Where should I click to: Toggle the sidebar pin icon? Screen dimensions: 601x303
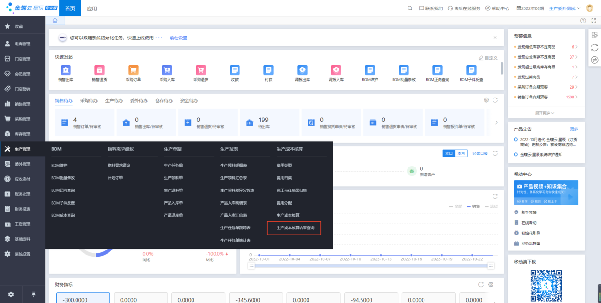33,294
